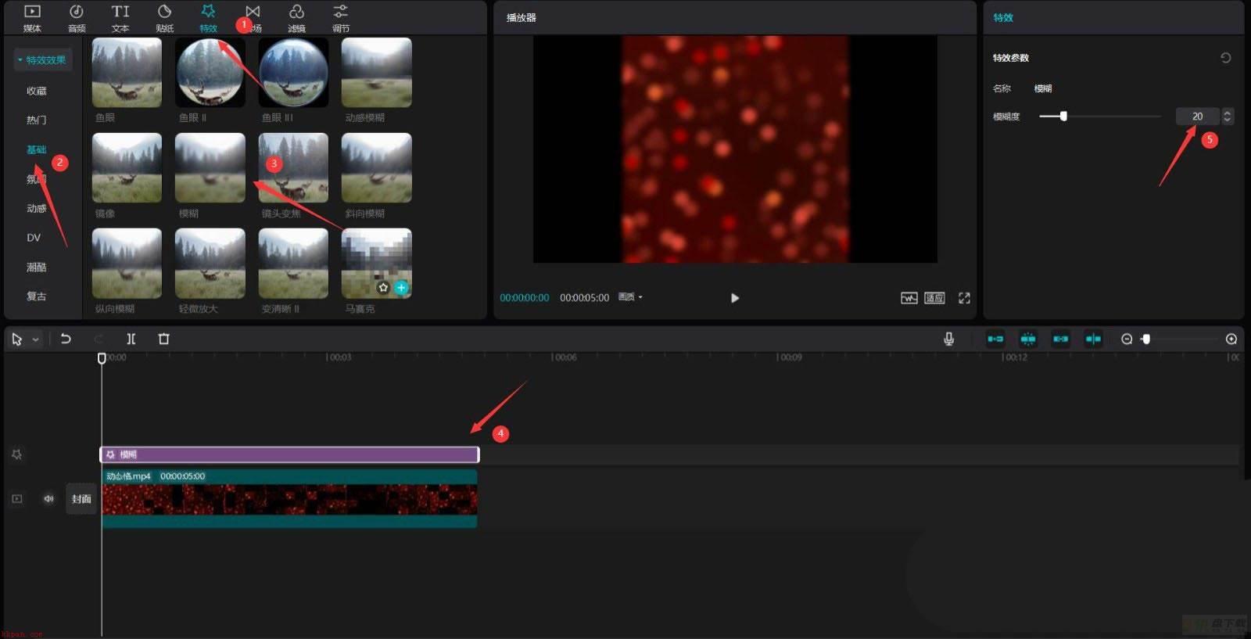Open the 画质 quality dropdown
The width and height of the screenshot is (1251, 639).
pos(630,297)
